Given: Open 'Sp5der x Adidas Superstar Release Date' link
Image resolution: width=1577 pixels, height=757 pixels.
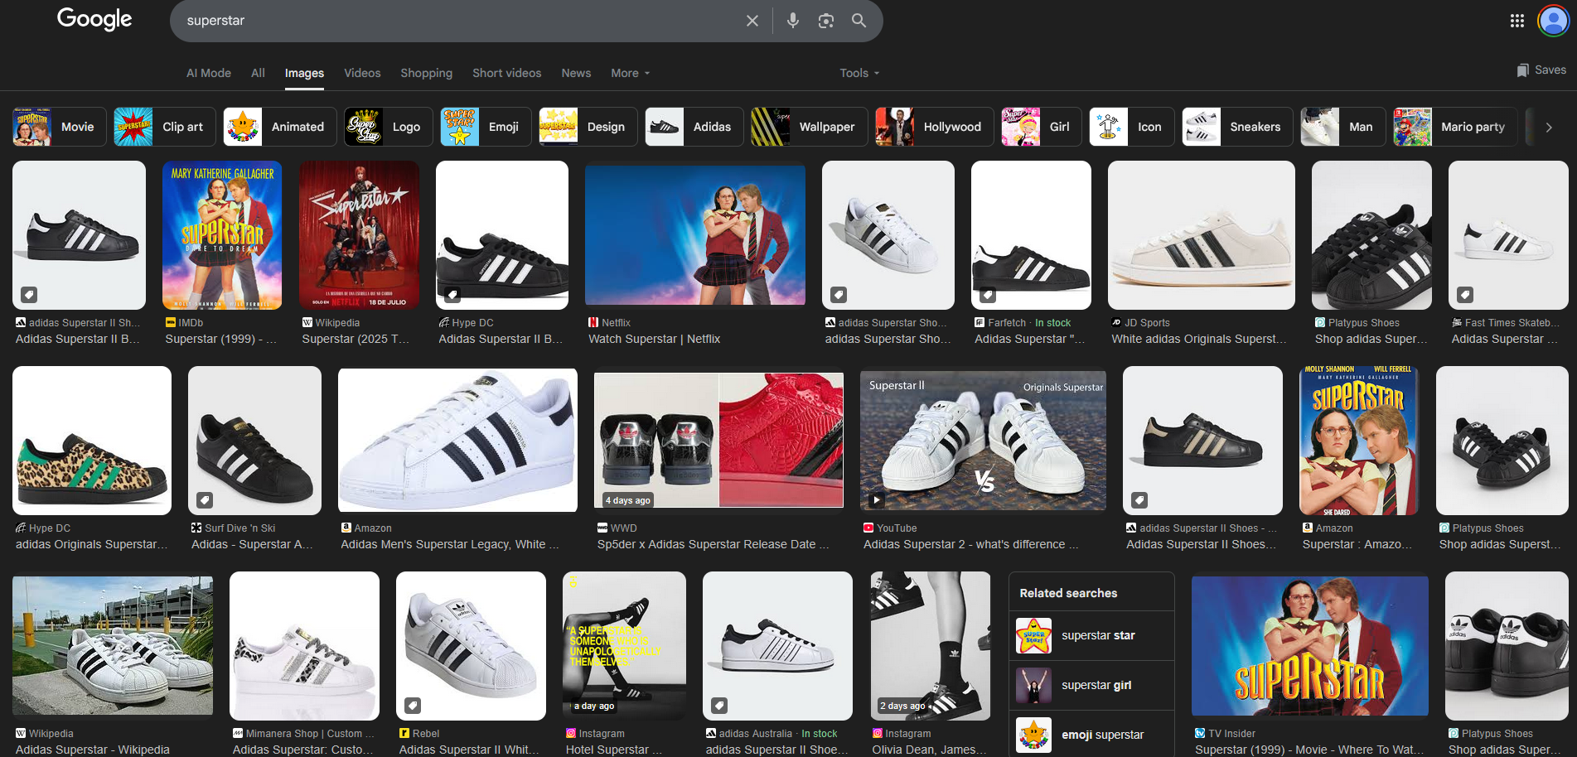Looking at the screenshot, I should [x=713, y=544].
